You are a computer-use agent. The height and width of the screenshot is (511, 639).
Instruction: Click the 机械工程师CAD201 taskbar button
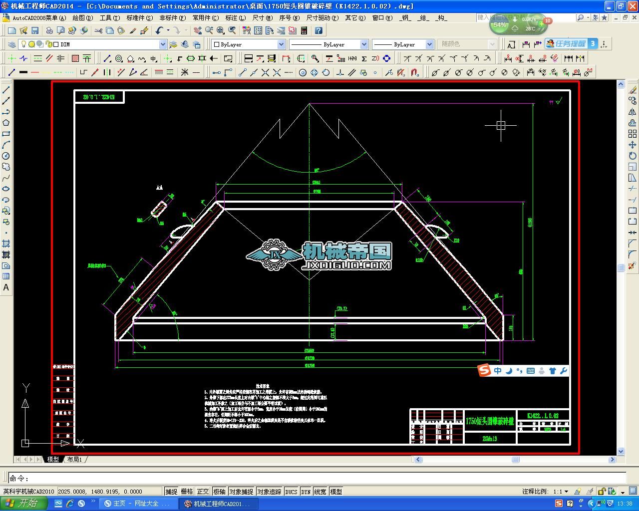pos(218,504)
